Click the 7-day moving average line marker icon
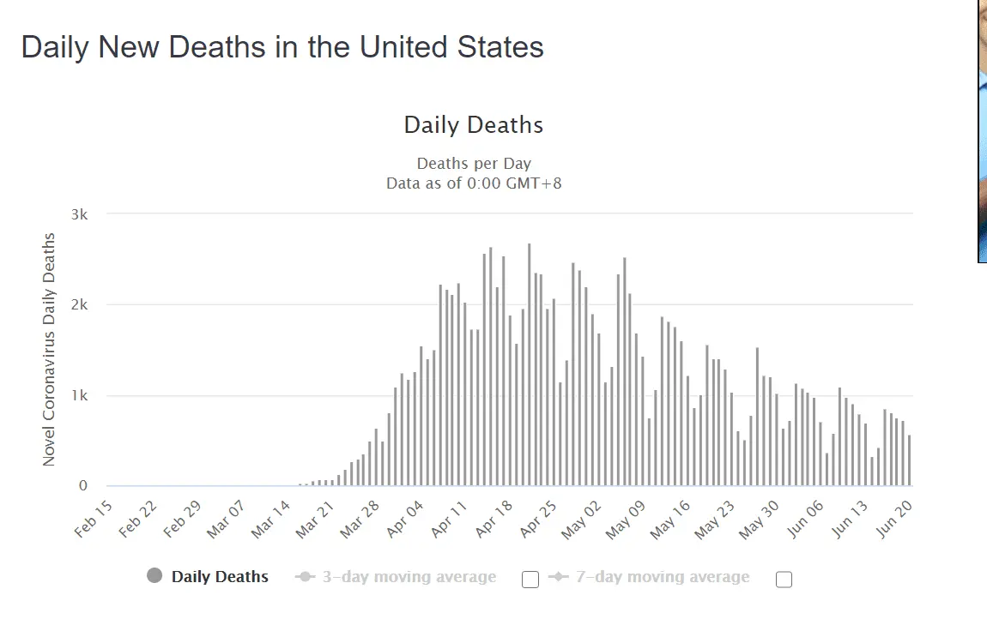The width and height of the screenshot is (987, 643). click(x=558, y=577)
